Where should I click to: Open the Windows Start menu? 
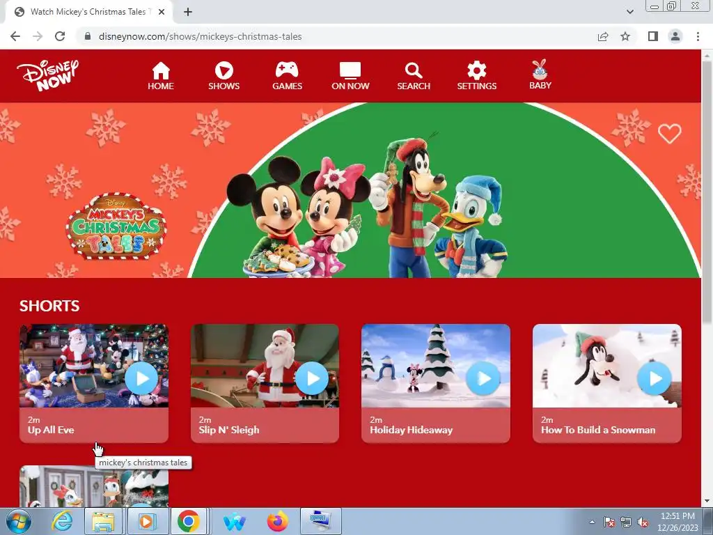[19, 521]
